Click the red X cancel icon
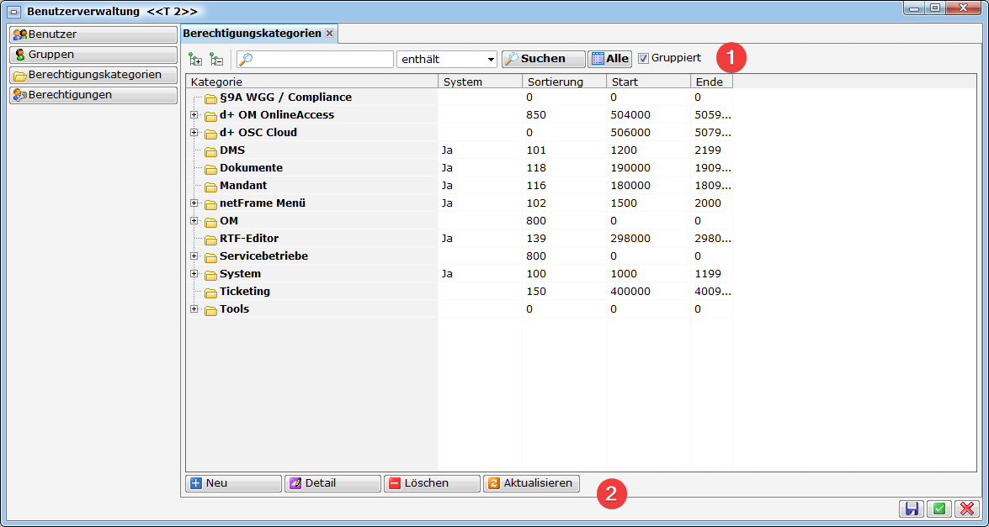This screenshot has height=527, width=989. tap(965, 509)
